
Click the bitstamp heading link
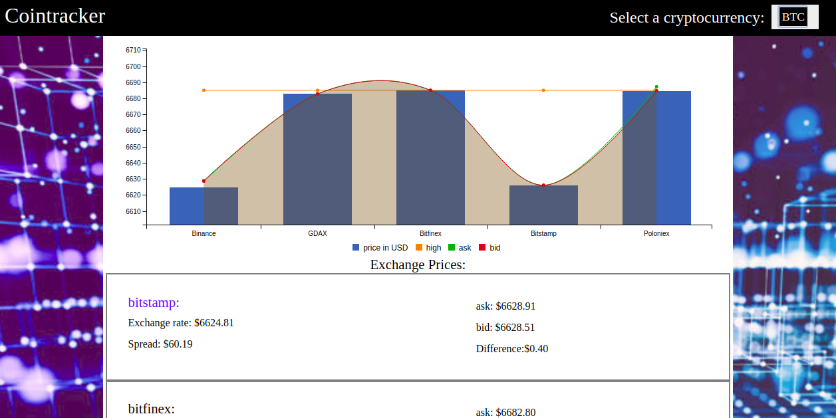point(154,302)
